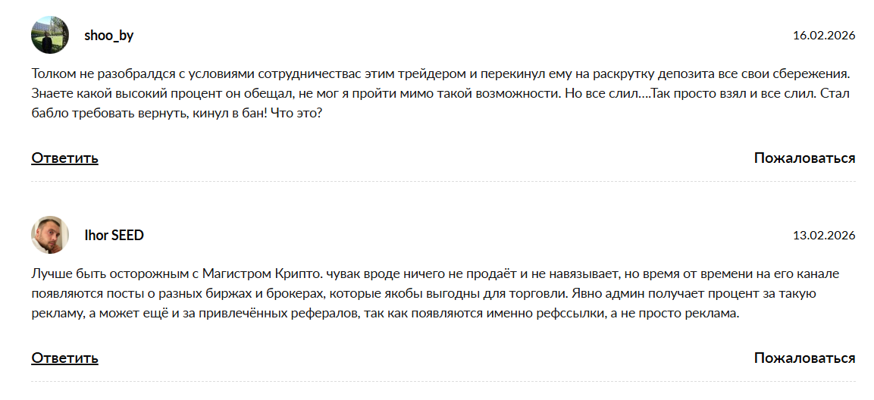This screenshot has width=874, height=400.
Task: Click Пожаловаться under Ihor SEED's comment
Action: pyautogui.click(x=804, y=358)
